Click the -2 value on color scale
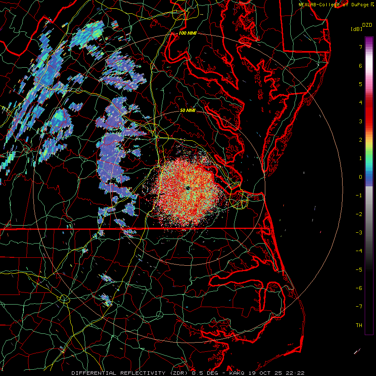 coord(359,214)
